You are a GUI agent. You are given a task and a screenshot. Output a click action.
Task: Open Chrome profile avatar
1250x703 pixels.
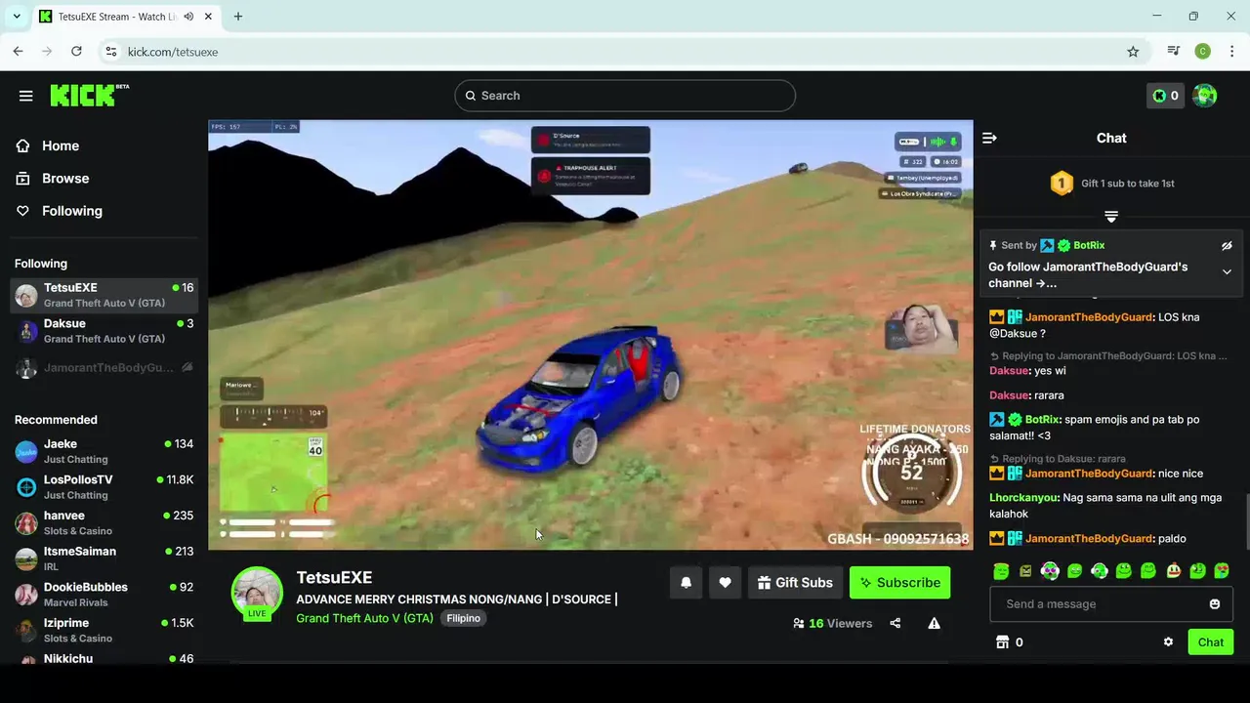pos(1203,52)
